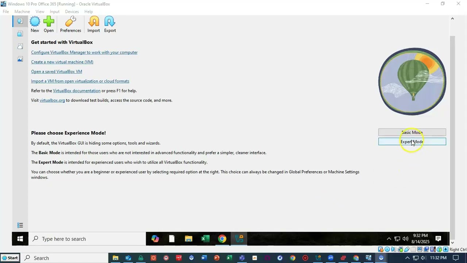Open the Help menu
This screenshot has width=467, height=263.
click(89, 12)
